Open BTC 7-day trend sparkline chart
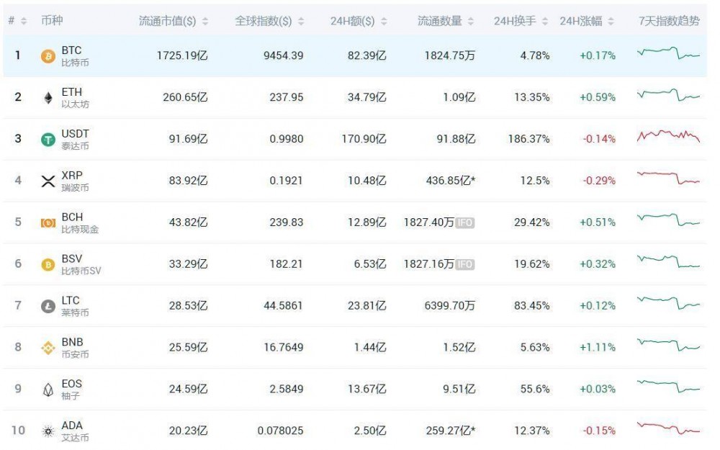Image resolution: width=720 pixels, height=450 pixels. (x=668, y=53)
